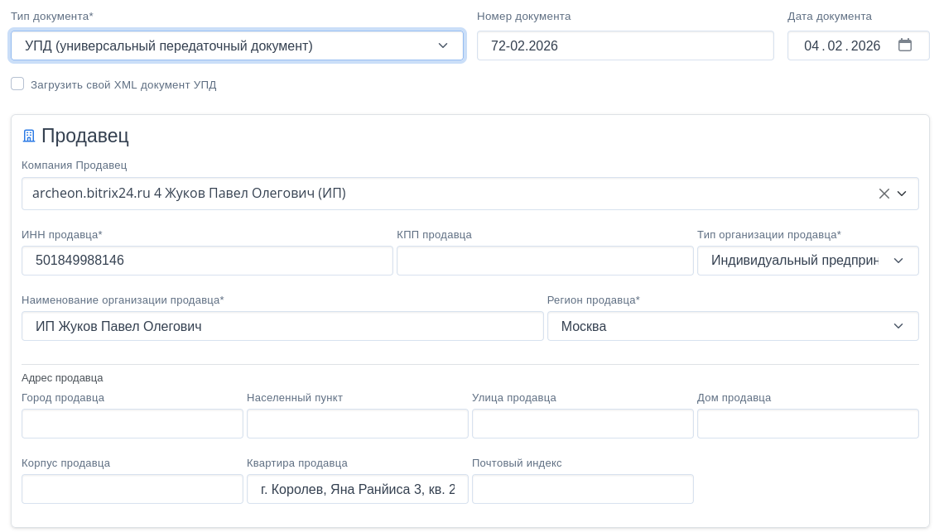Click the Дата документа date field

point(840,46)
